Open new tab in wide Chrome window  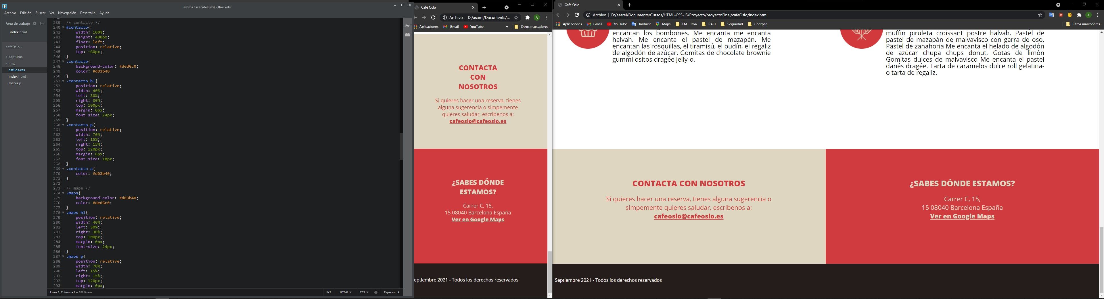(x=630, y=5)
